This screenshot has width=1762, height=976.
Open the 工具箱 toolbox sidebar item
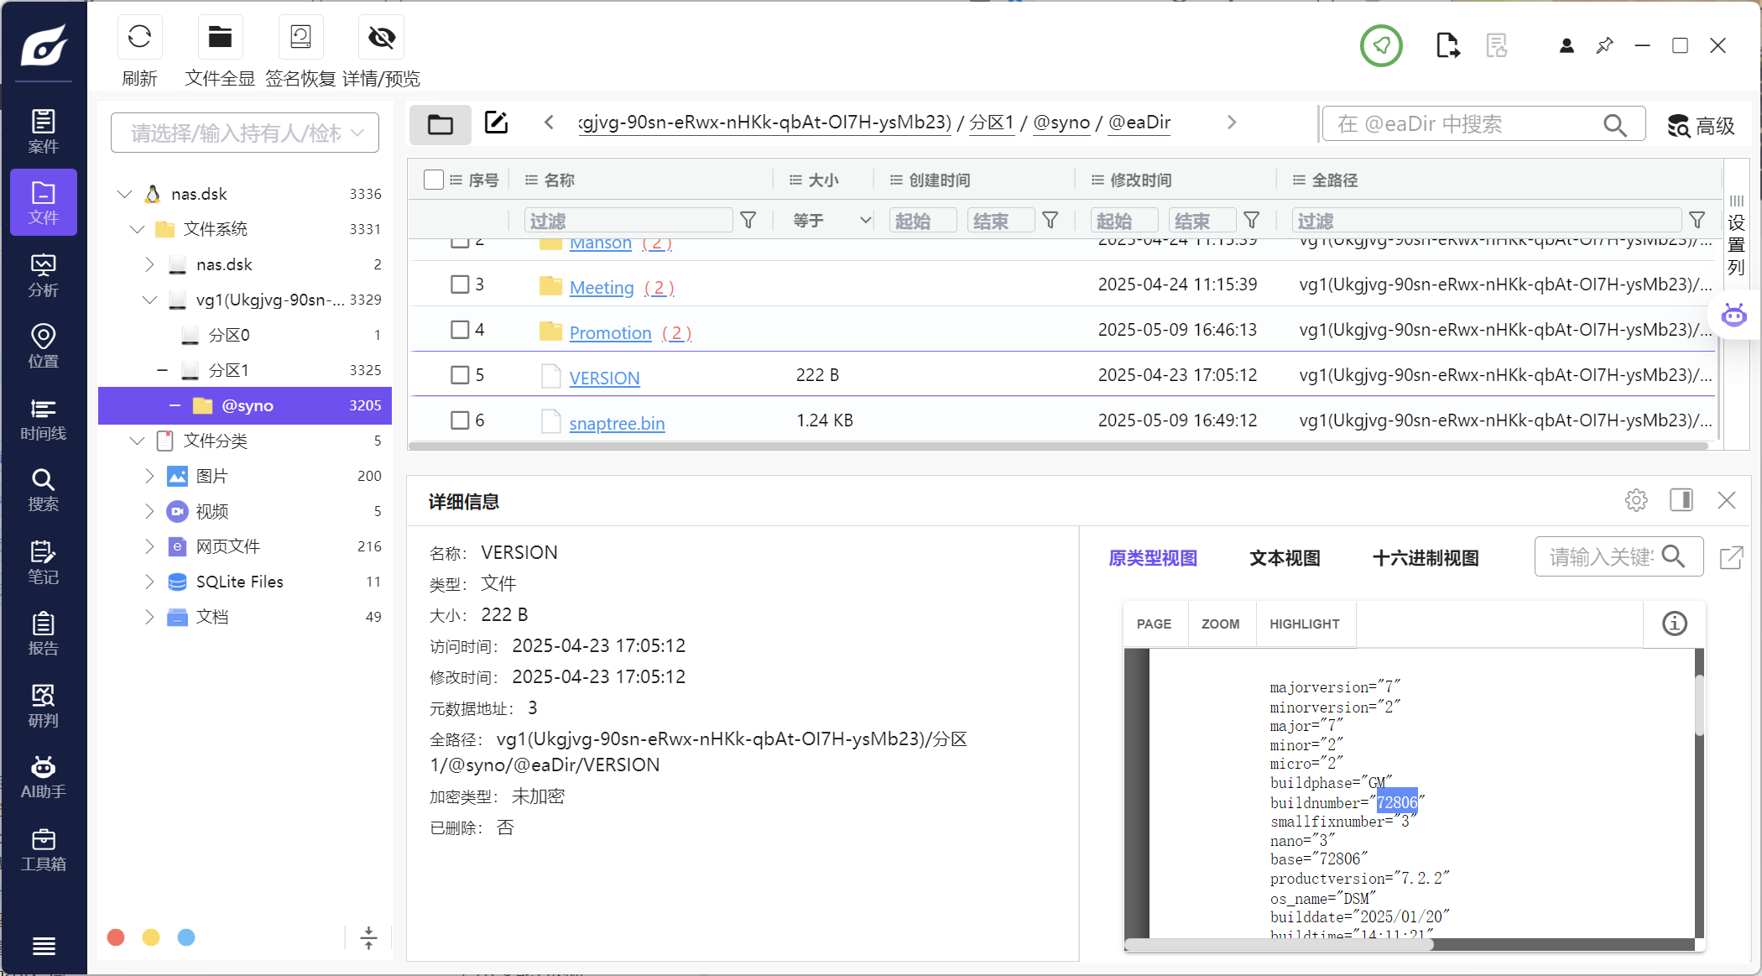click(x=43, y=850)
